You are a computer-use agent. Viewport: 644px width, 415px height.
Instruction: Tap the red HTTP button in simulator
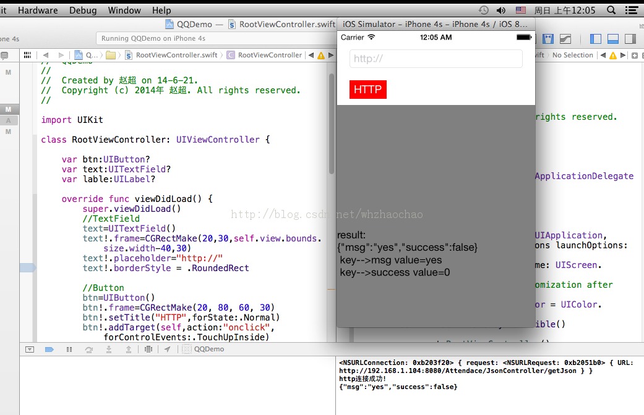coord(367,90)
